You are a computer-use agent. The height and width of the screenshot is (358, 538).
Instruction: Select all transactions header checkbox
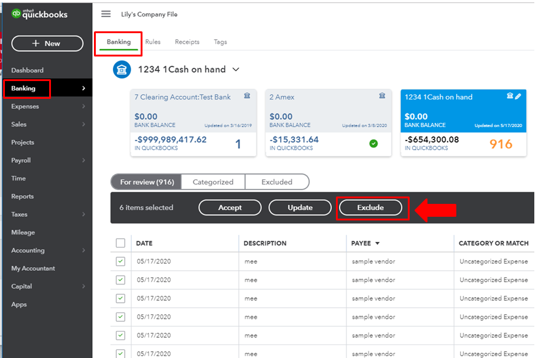[x=120, y=243]
